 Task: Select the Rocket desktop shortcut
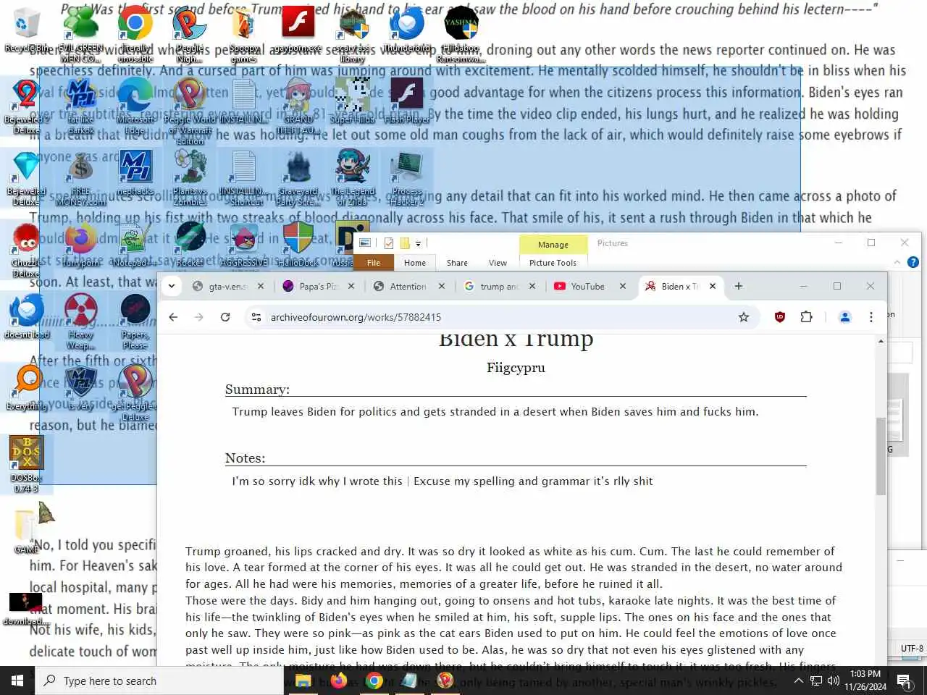[x=189, y=244]
